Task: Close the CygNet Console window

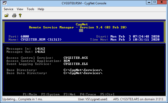Action: pos(162,2)
